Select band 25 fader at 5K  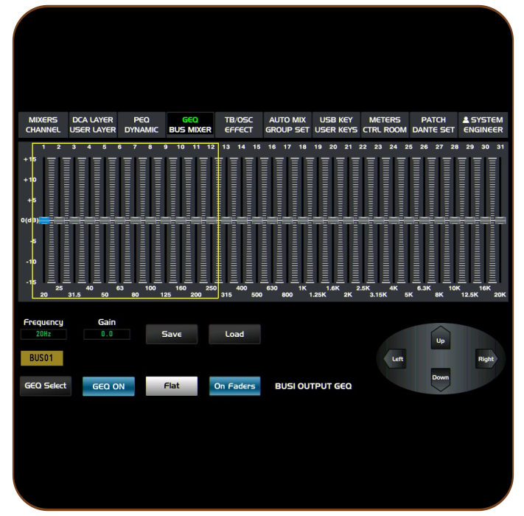coord(409,220)
